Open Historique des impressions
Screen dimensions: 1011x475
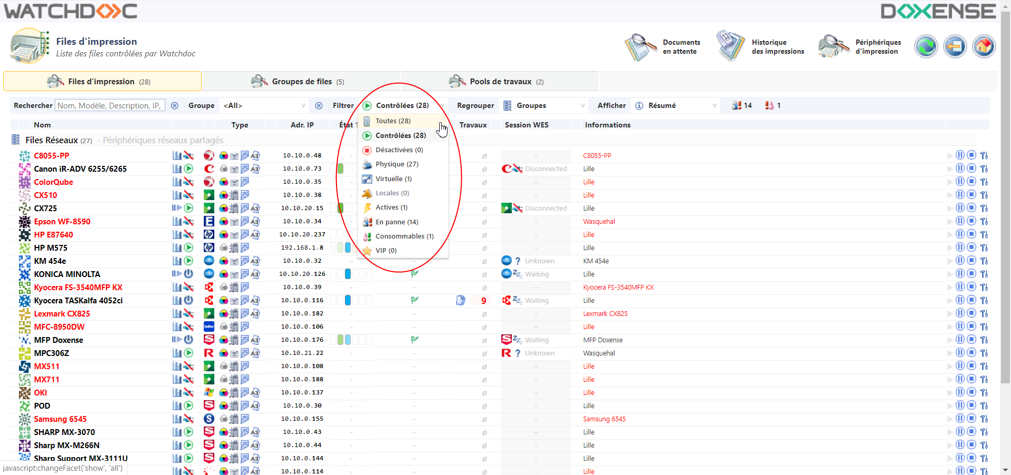[x=760, y=47]
